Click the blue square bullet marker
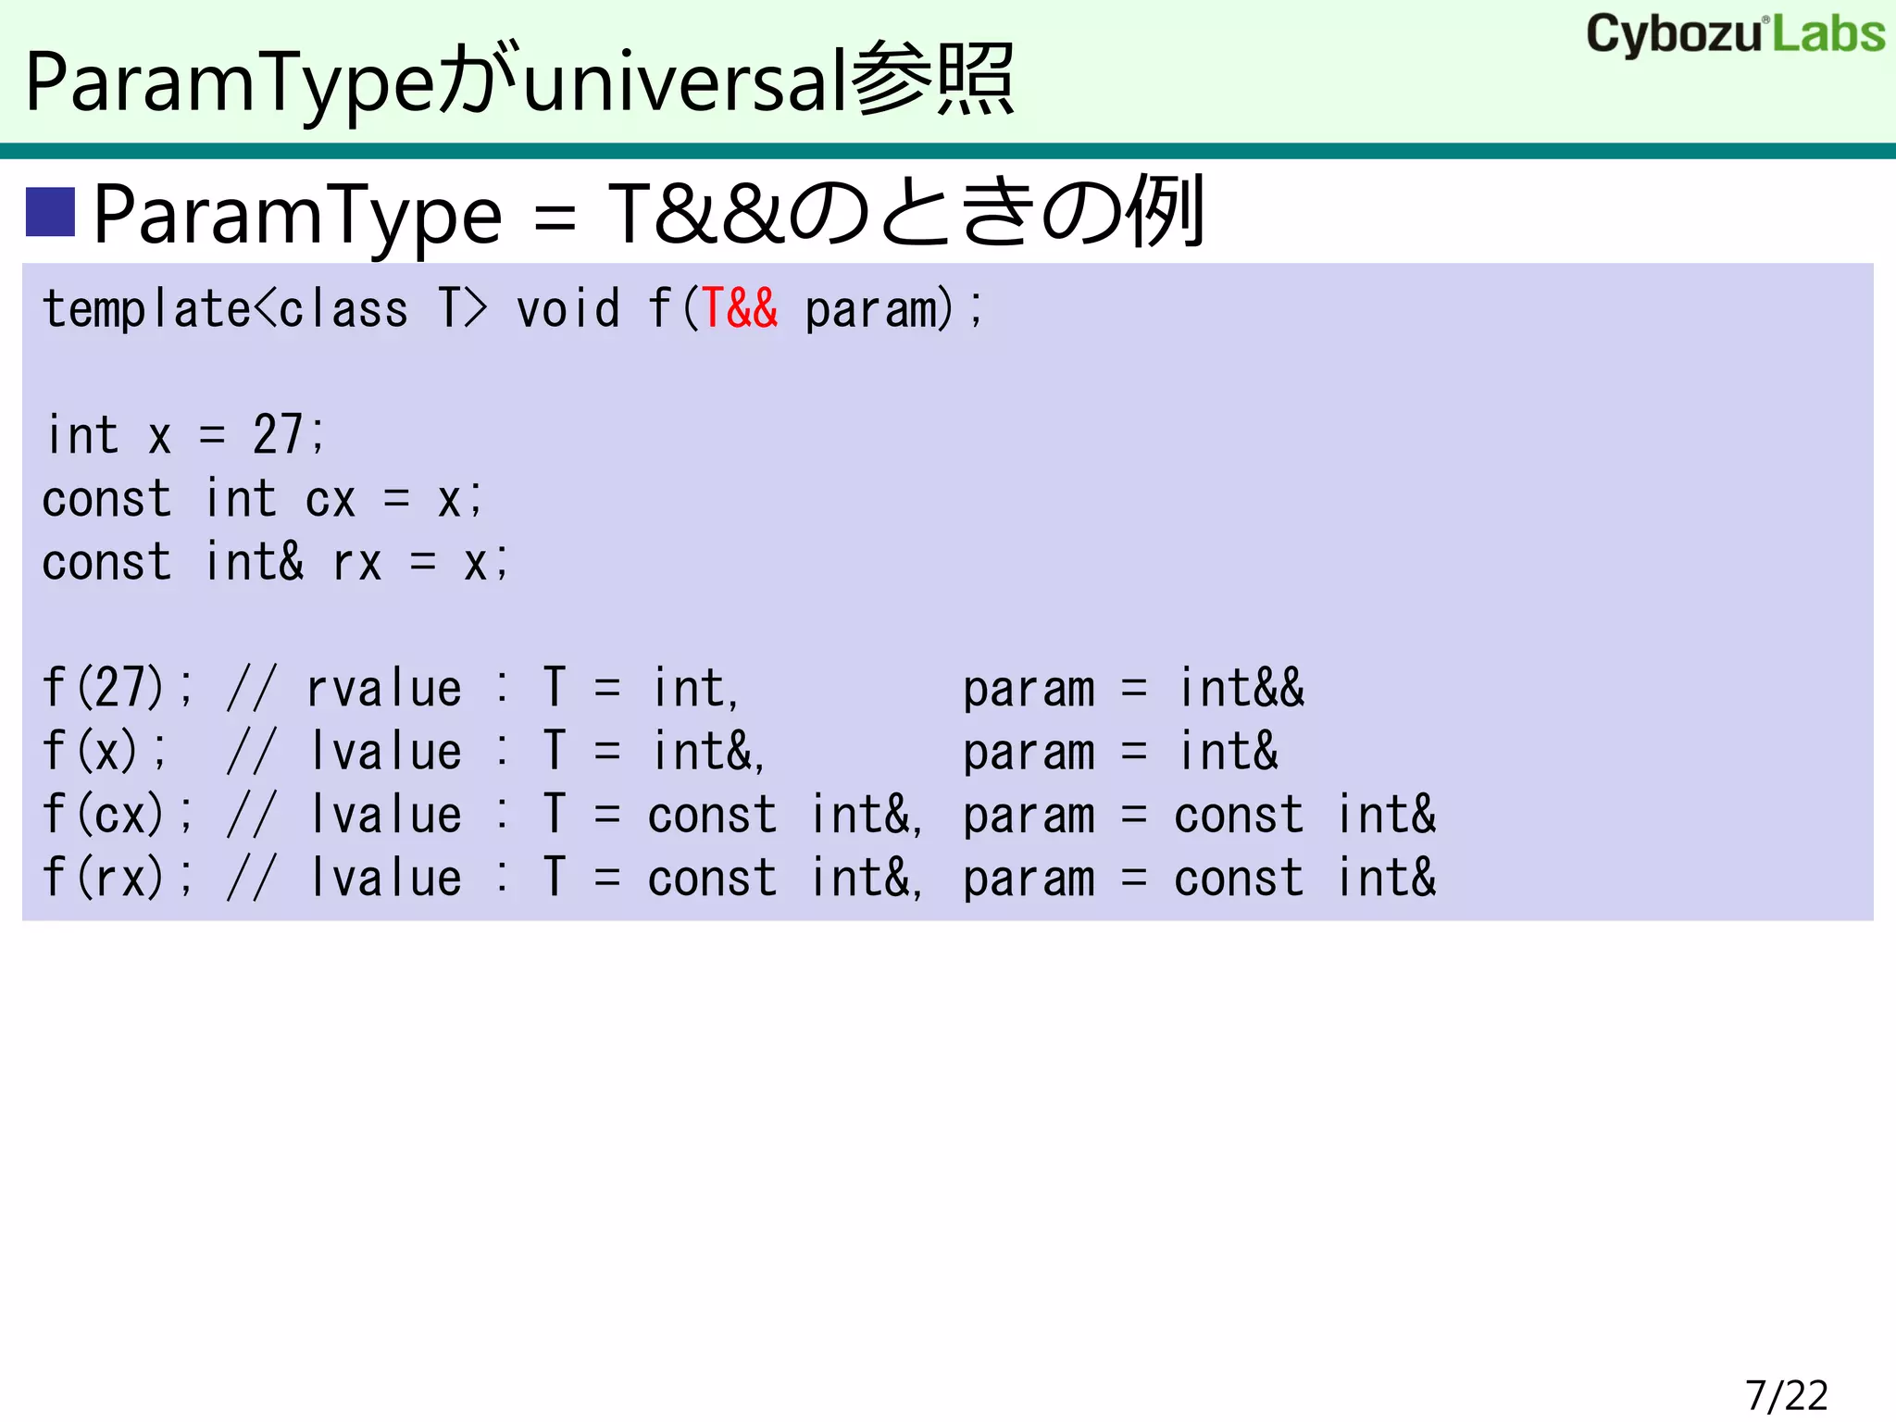The height and width of the screenshot is (1422, 1896). pyautogui.click(x=50, y=212)
